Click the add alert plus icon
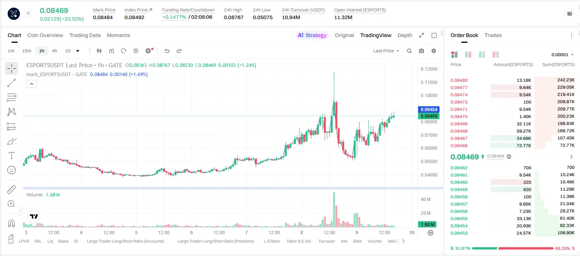580x256 pixels. 149,51
